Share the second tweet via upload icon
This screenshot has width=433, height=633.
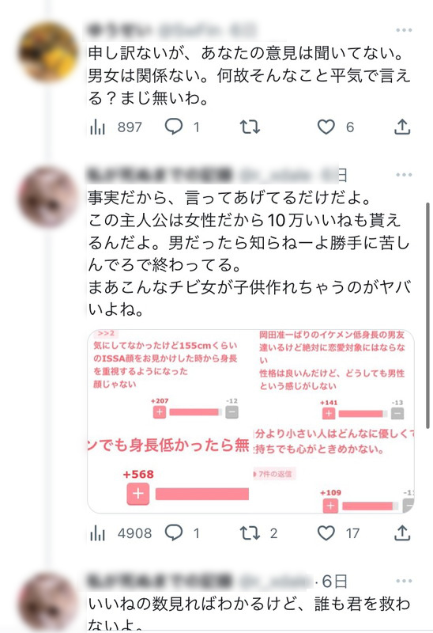pos(402,533)
